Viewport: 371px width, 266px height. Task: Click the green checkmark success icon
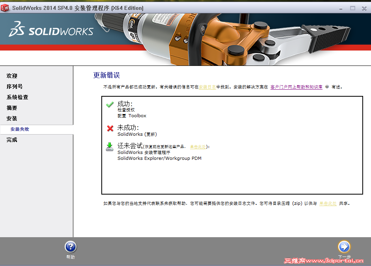(110, 105)
